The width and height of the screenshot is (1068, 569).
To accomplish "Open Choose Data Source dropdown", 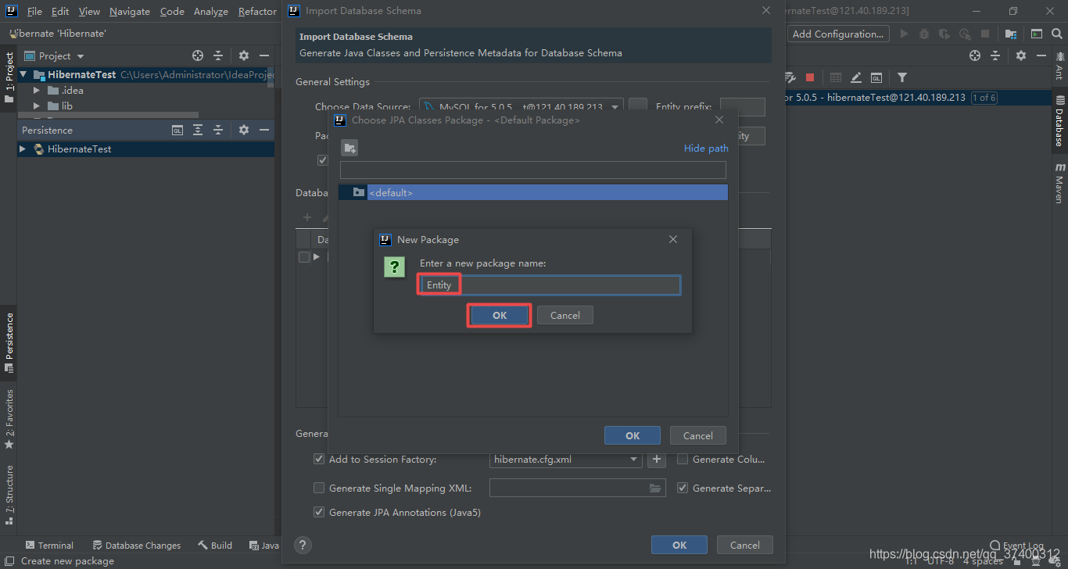I will [615, 107].
